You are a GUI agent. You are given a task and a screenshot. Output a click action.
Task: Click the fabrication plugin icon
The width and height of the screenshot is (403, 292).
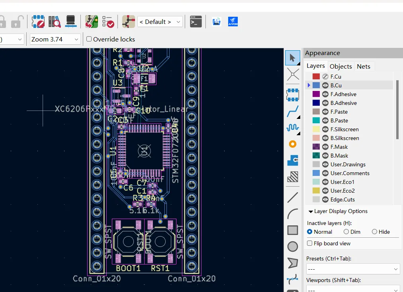[x=216, y=22]
